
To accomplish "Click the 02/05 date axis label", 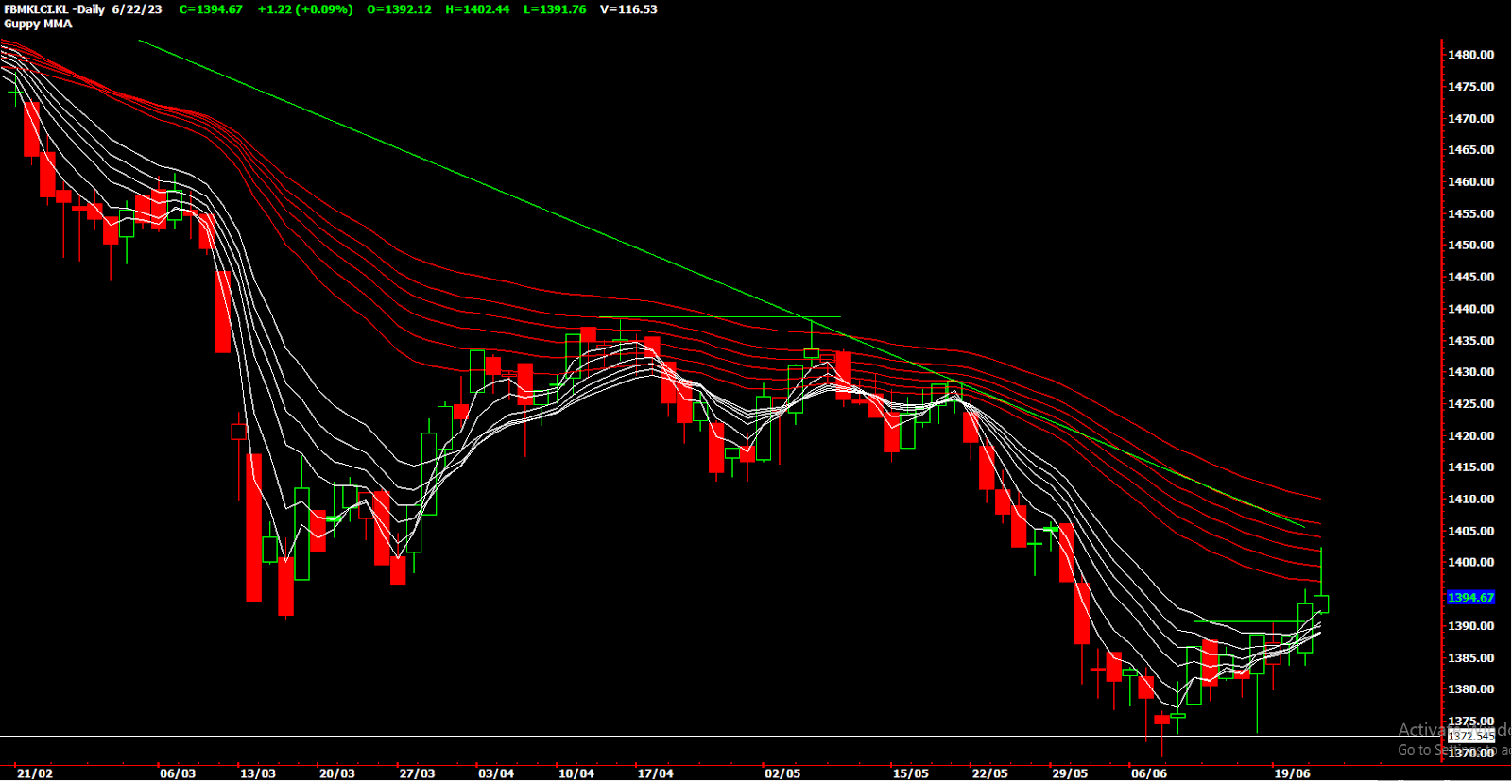I will click(782, 773).
